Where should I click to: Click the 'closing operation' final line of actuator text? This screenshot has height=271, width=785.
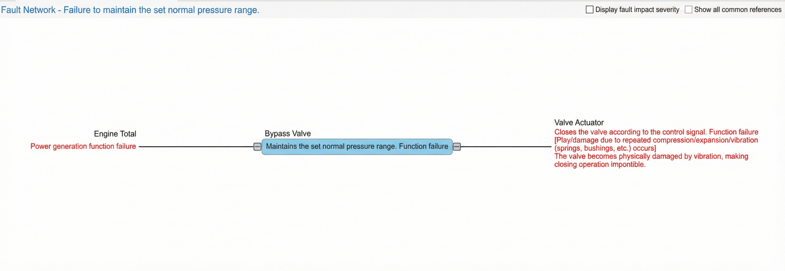600,165
